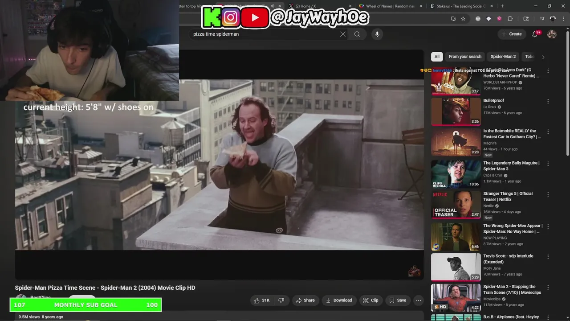Bookmark this page with the star icon
The image size is (570, 321).
pyautogui.click(x=463, y=19)
